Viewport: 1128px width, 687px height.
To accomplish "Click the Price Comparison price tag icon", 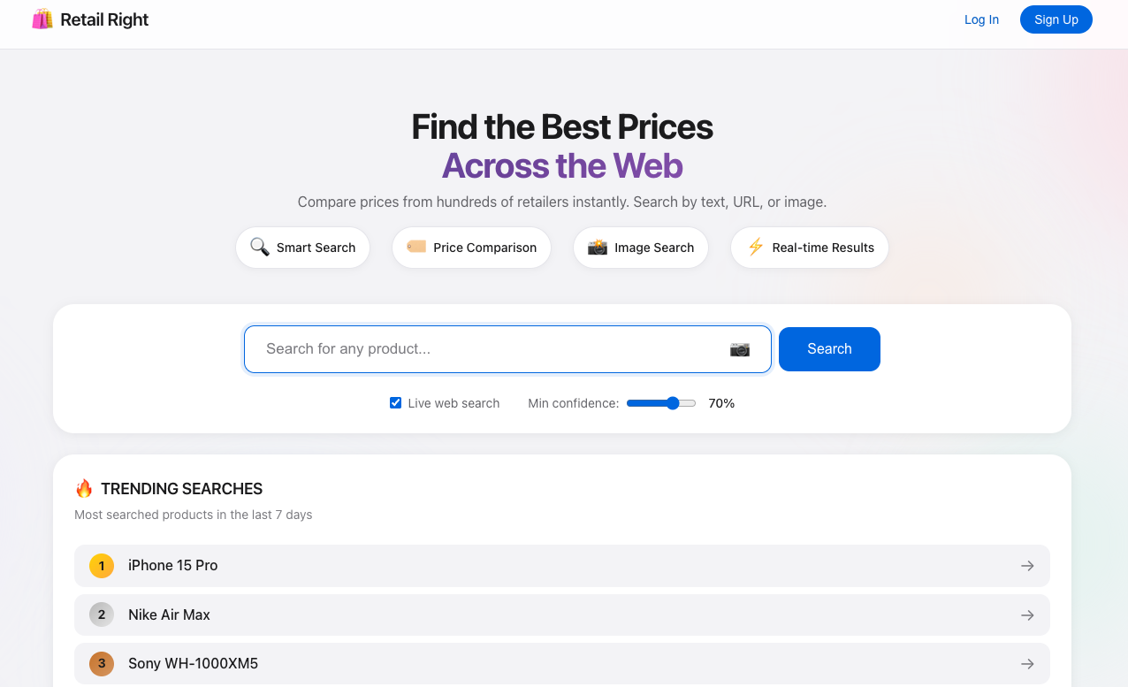I will click(415, 248).
